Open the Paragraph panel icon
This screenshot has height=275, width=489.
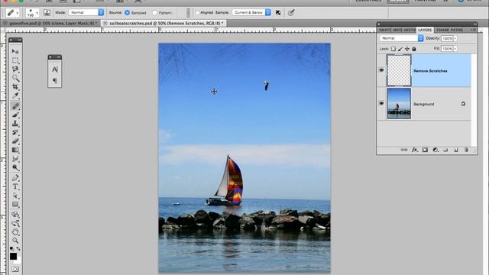(55, 81)
